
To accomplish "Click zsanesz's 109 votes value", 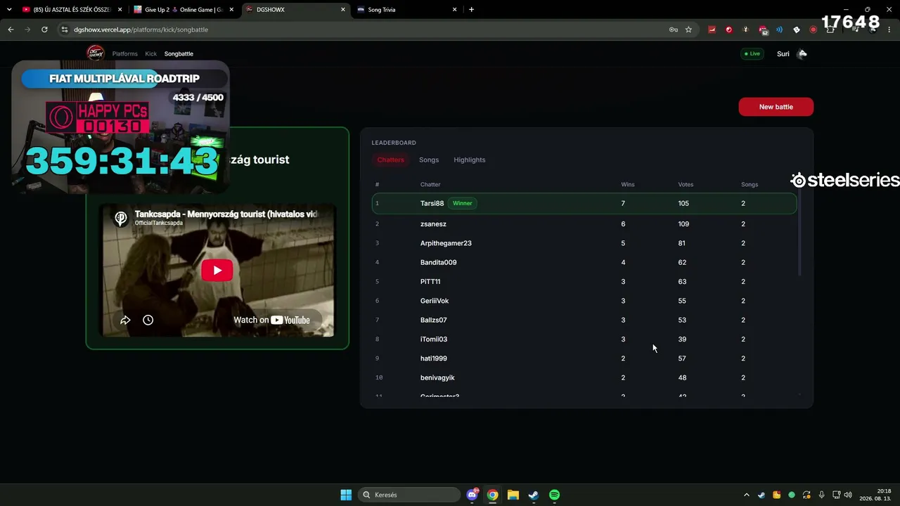I will (x=683, y=223).
